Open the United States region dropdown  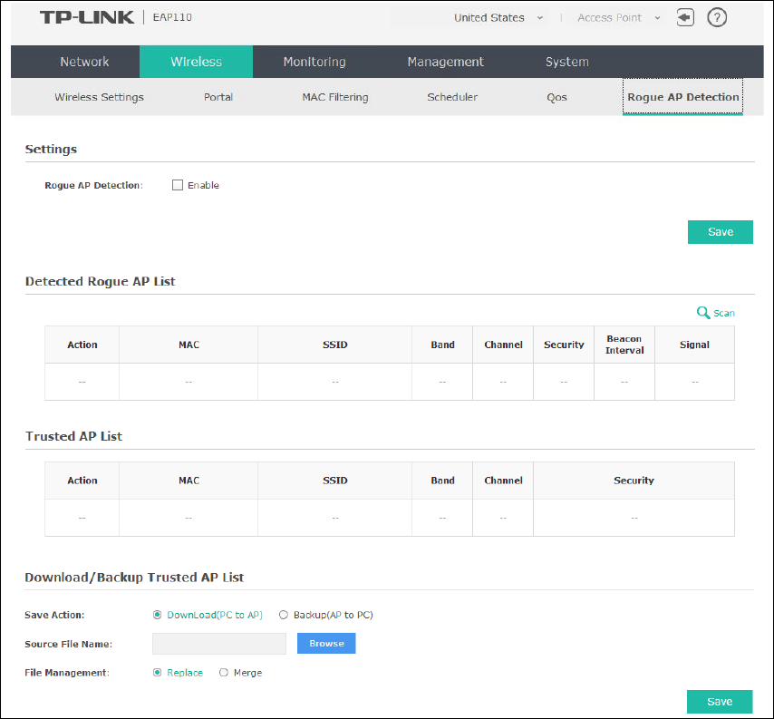(498, 18)
